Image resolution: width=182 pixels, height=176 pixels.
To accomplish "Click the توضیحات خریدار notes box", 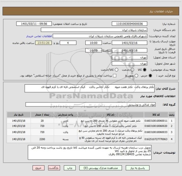I will pos(90,152).
